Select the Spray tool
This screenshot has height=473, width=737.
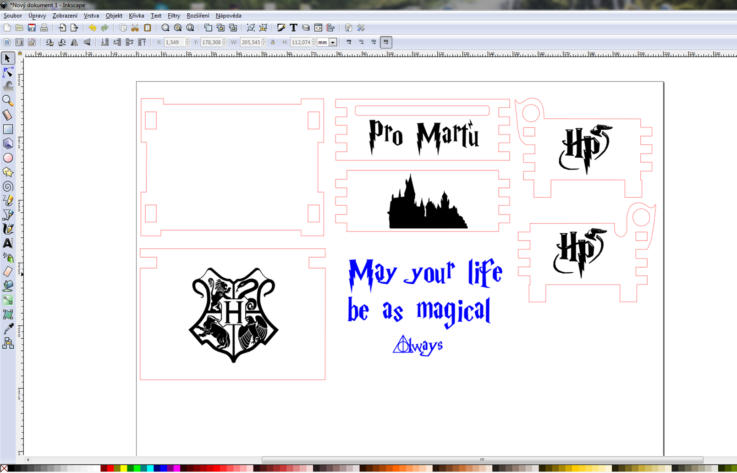pos(8,258)
